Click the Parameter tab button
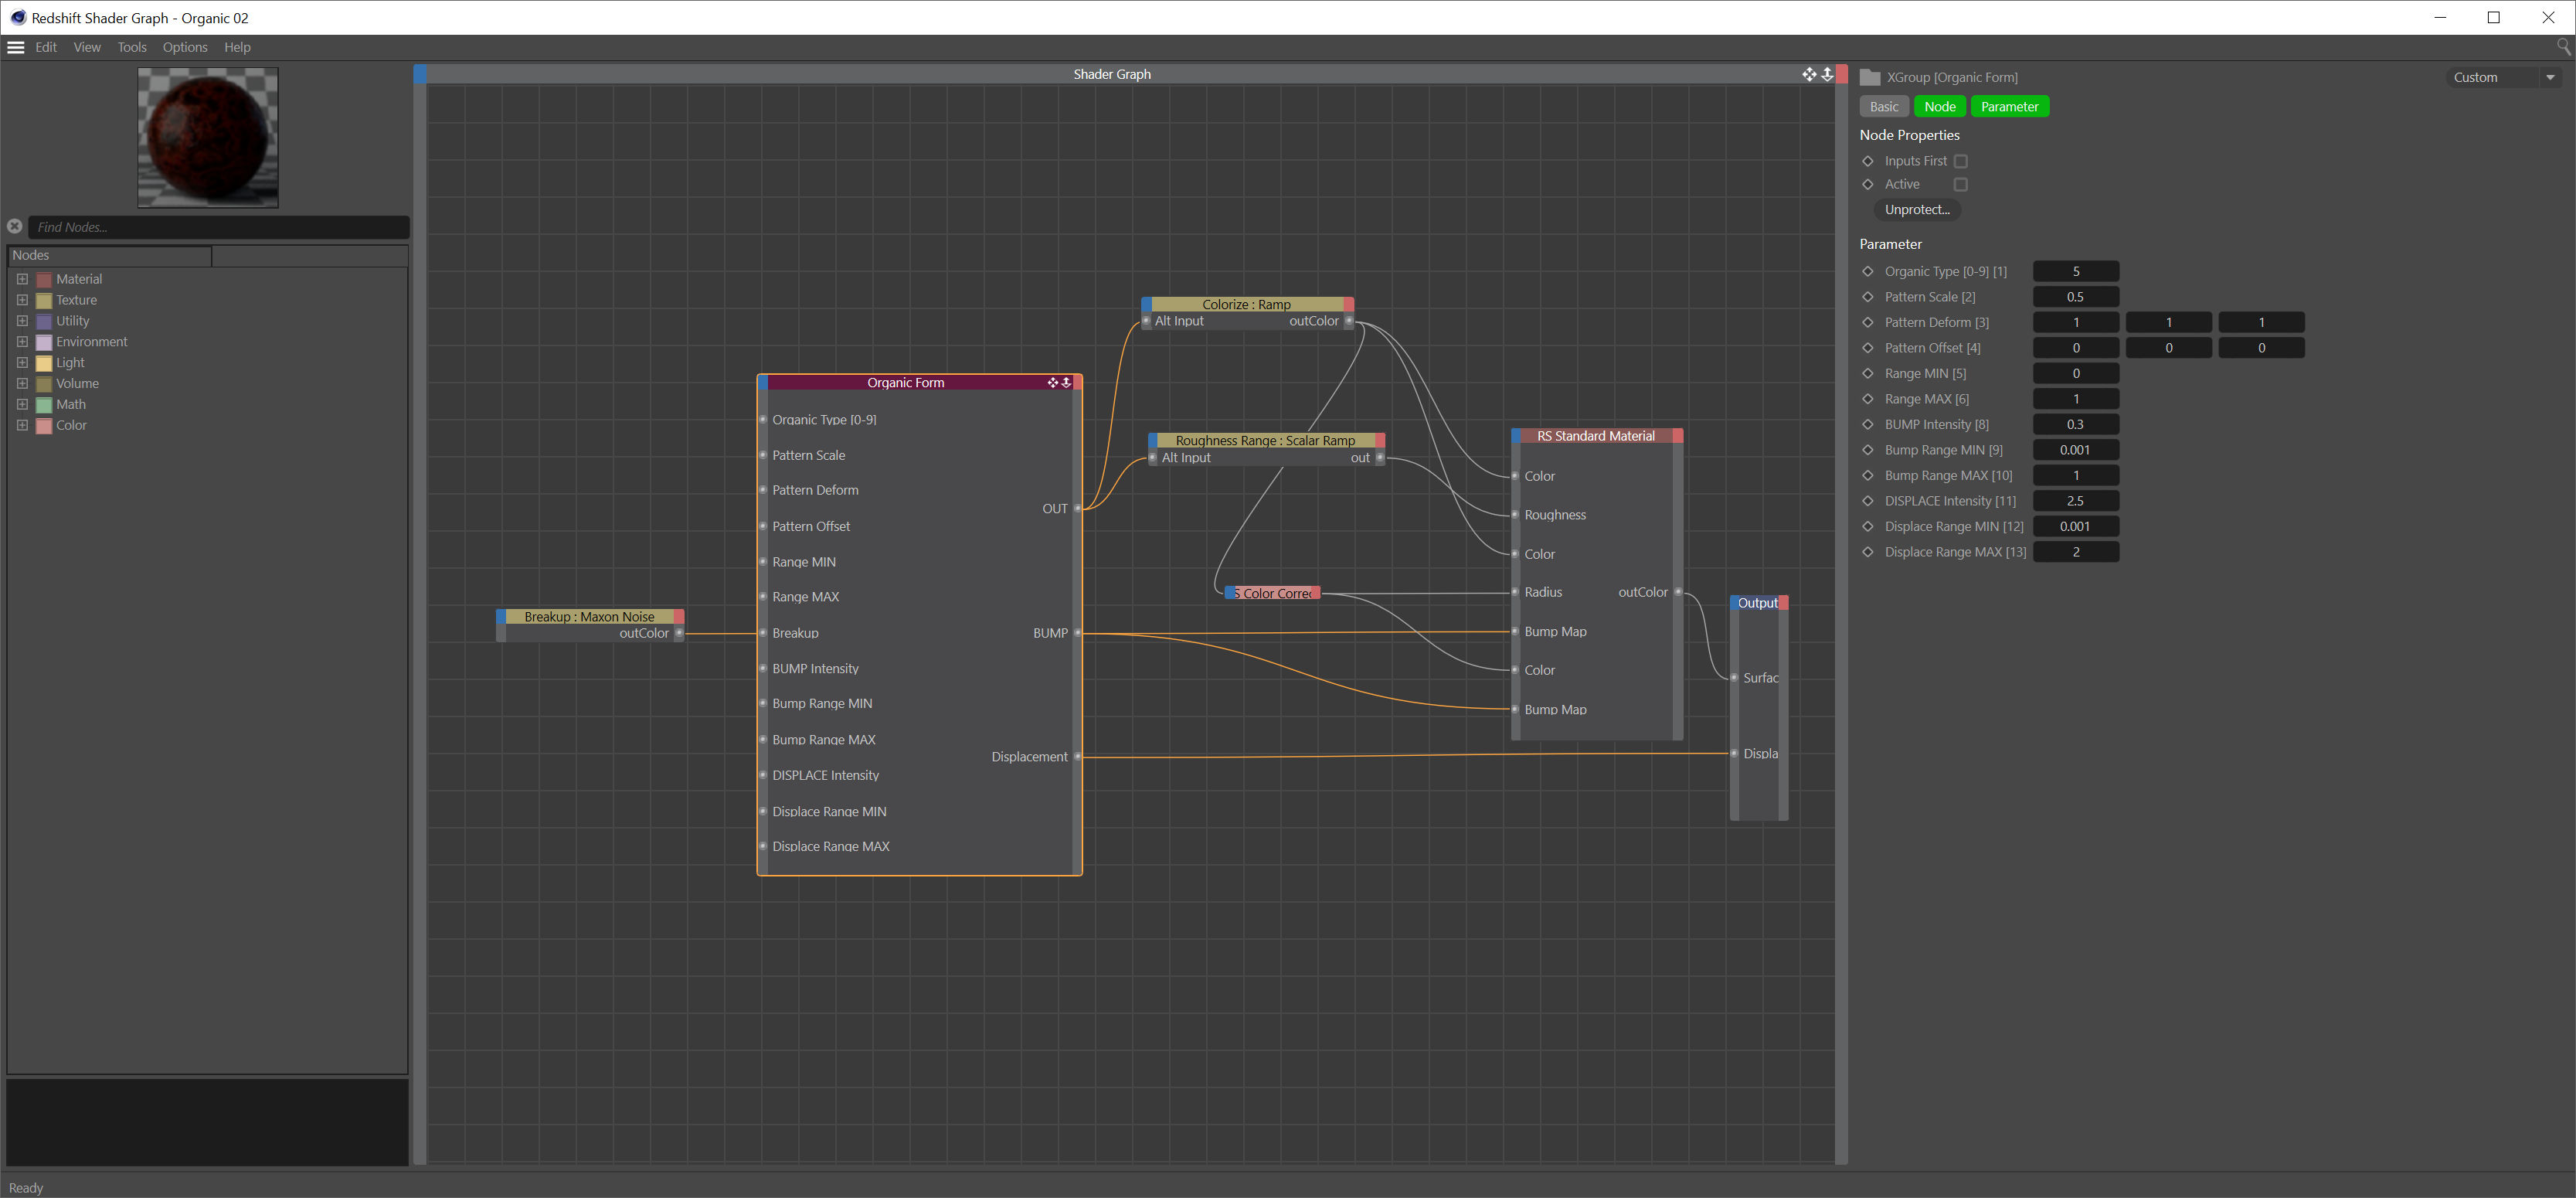2576x1198 pixels. tap(2008, 107)
